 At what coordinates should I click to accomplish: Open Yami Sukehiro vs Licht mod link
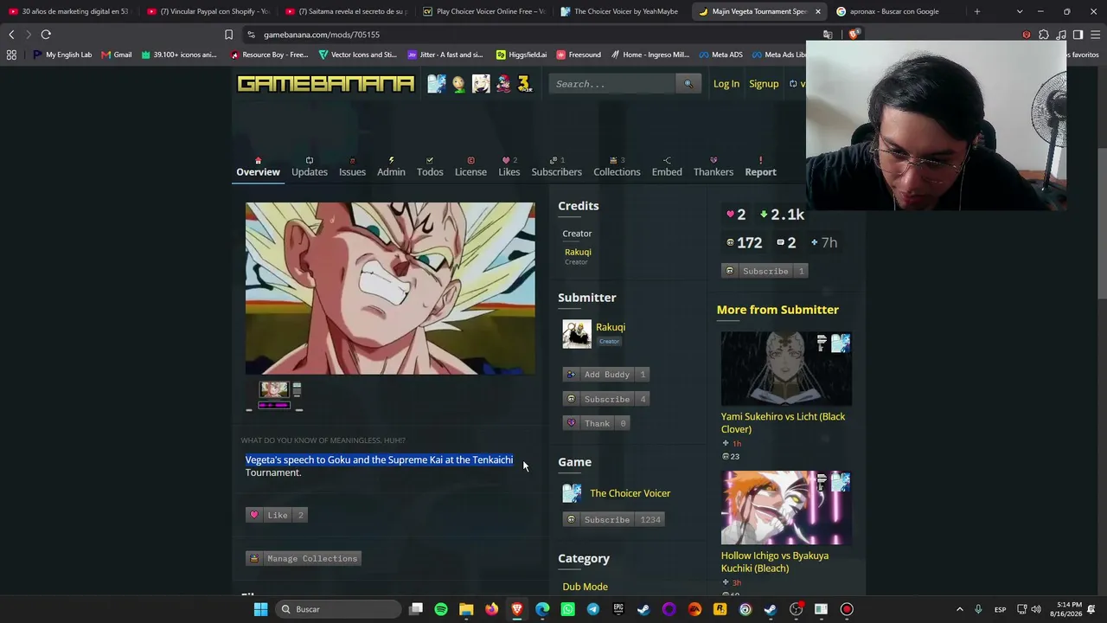[x=784, y=423]
